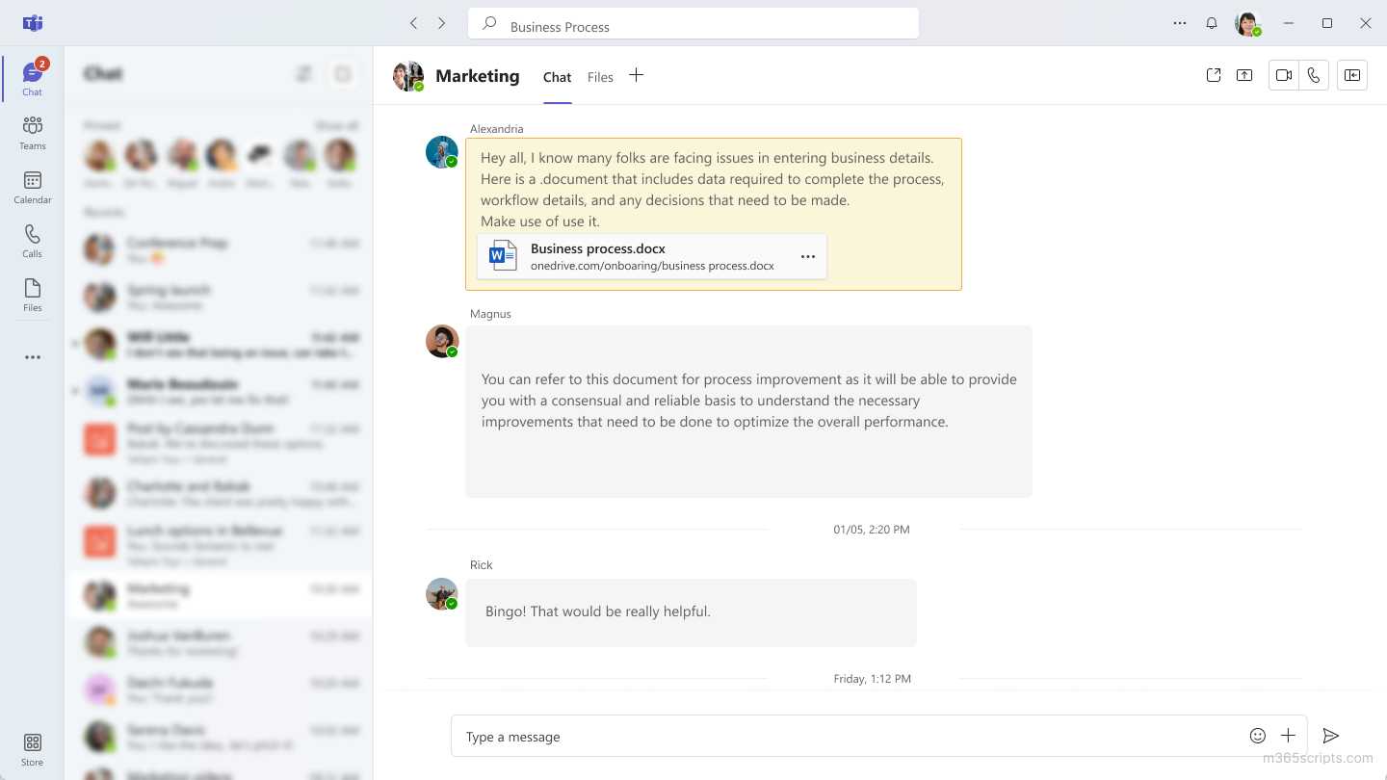
Task: Open the Files section in left rail
Action: (32, 295)
